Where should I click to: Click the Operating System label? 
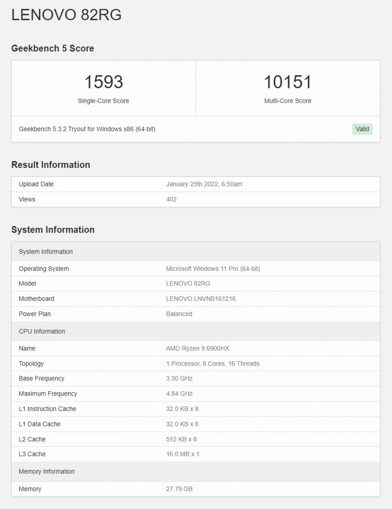coord(44,269)
